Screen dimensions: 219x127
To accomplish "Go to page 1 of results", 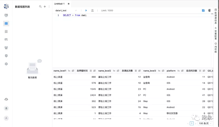I will pyautogui.click(x=192, y=123).
